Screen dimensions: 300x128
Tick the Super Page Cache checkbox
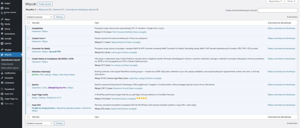tap(28, 95)
